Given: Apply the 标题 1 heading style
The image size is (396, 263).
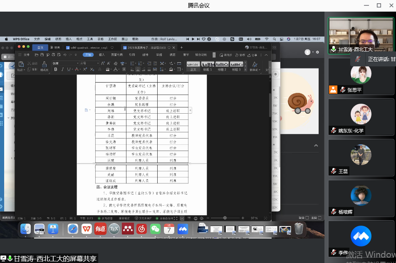Looking at the screenshot, I should [x=208, y=66].
